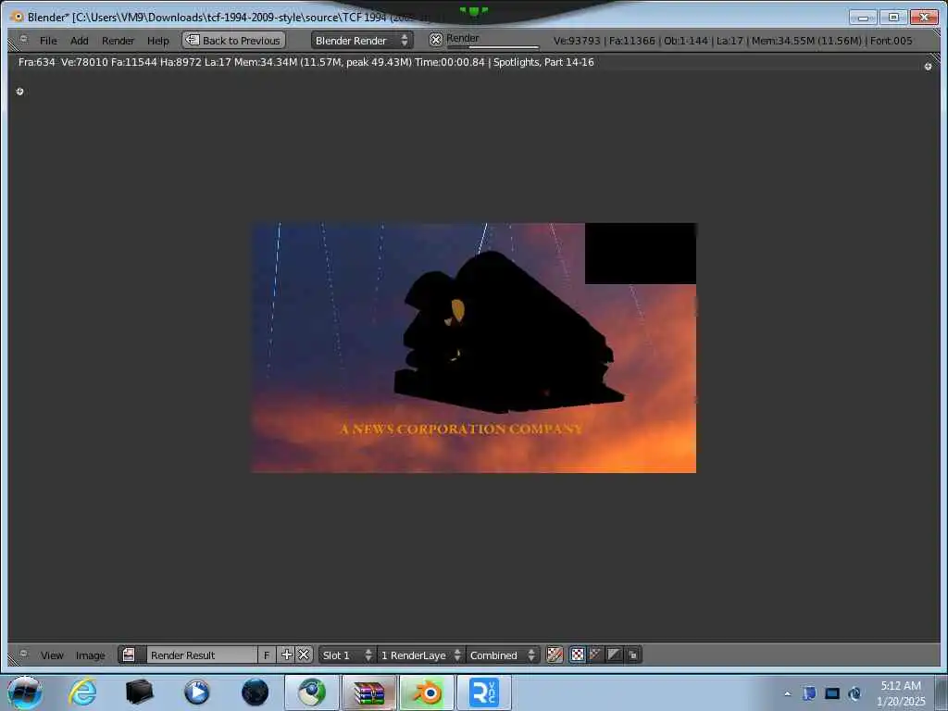Viewport: 948px width, 711px height.
Task: Open the Render menu in header
Action: click(x=118, y=41)
